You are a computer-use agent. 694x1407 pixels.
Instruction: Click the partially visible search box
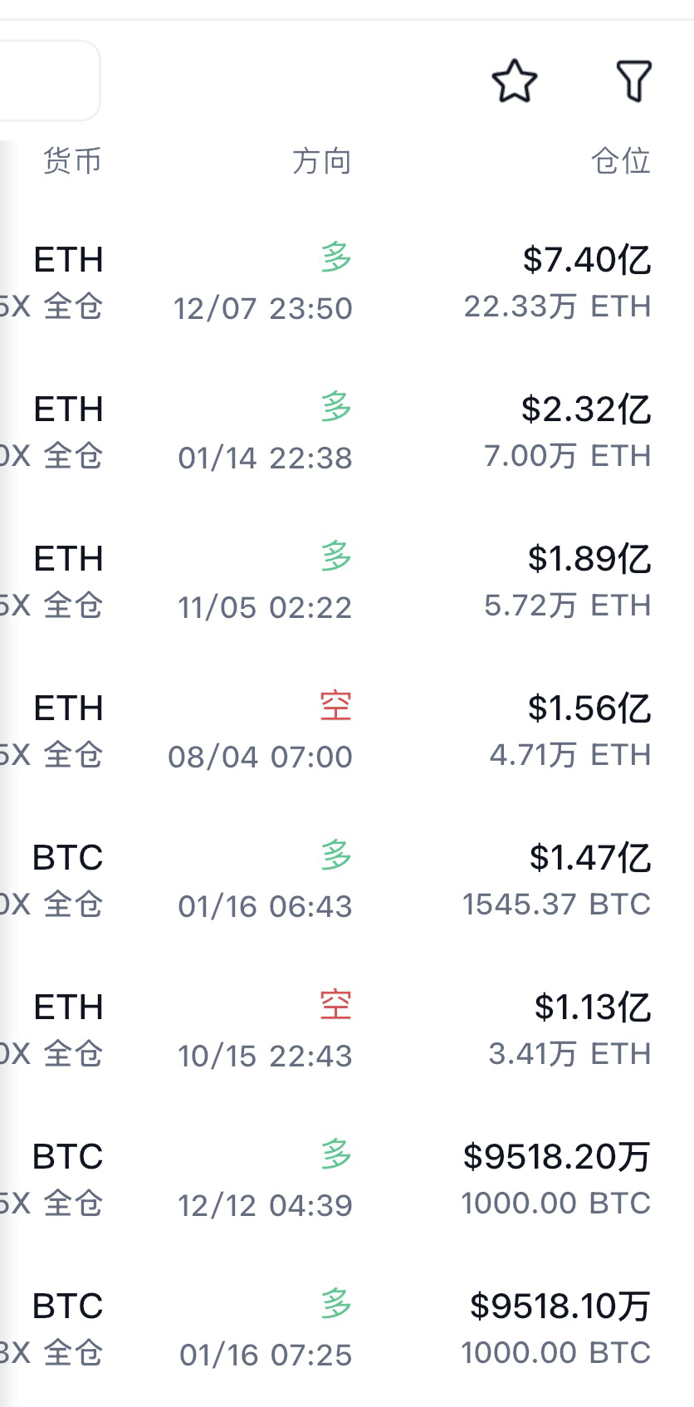pyautogui.click(x=48, y=81)
